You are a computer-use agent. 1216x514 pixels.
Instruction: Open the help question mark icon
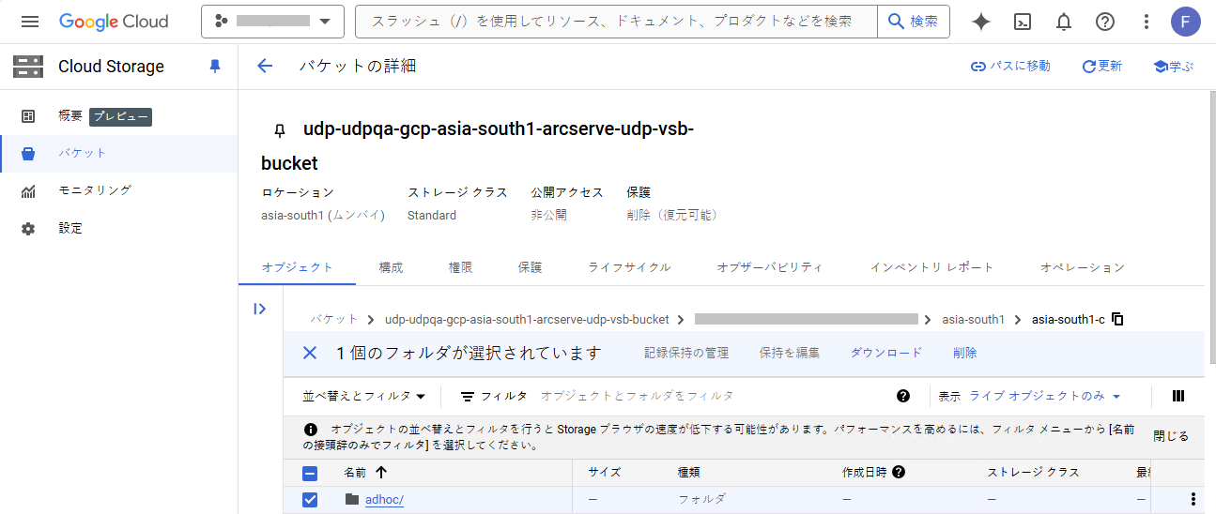click(1105, 22)
